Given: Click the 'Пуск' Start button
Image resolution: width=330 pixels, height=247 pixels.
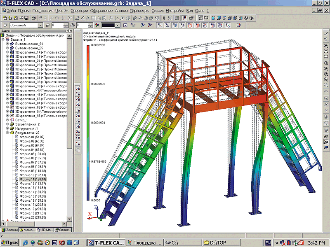Looking at the screenshot, I should click(x=10, y=242).
